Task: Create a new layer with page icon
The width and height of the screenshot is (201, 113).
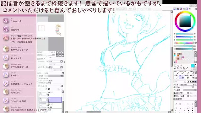Action: coord(39,86)
